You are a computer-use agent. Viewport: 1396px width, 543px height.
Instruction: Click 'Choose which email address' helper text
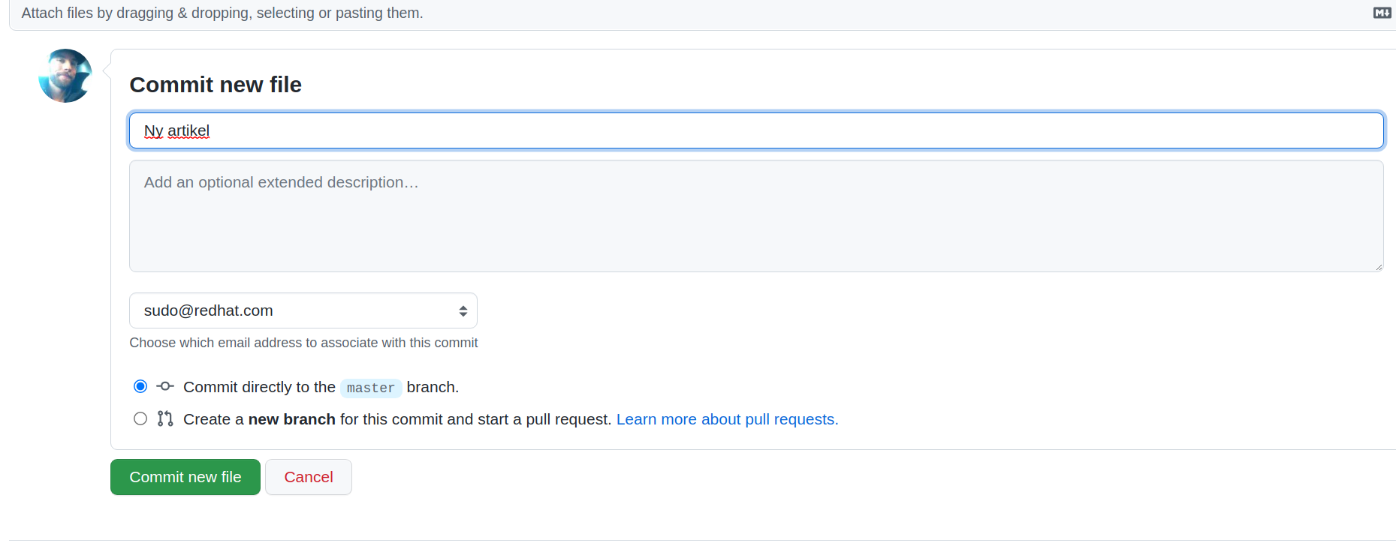pos(303,343)
